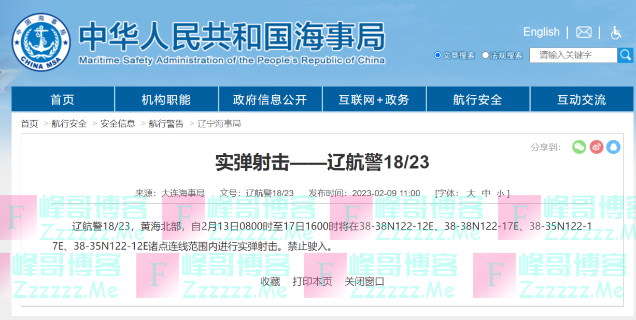
Task: Open the 航行安全 navigation menu
Action: [x=477, y=99]
